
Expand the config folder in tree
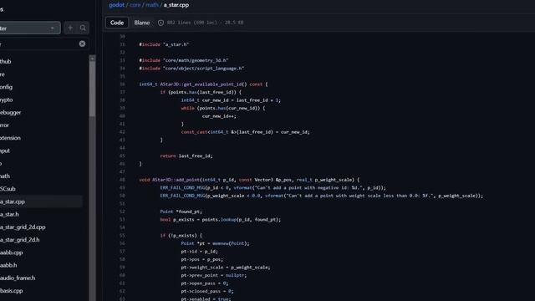tap(6, 87)
